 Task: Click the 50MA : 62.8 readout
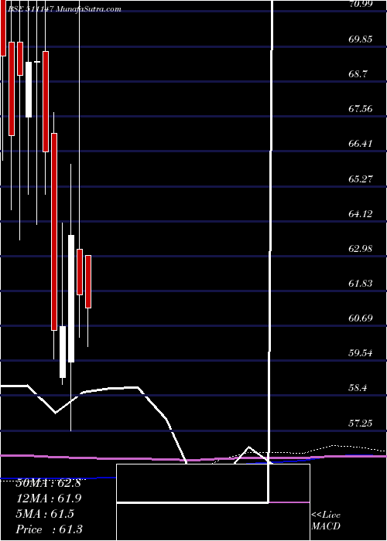48,483
